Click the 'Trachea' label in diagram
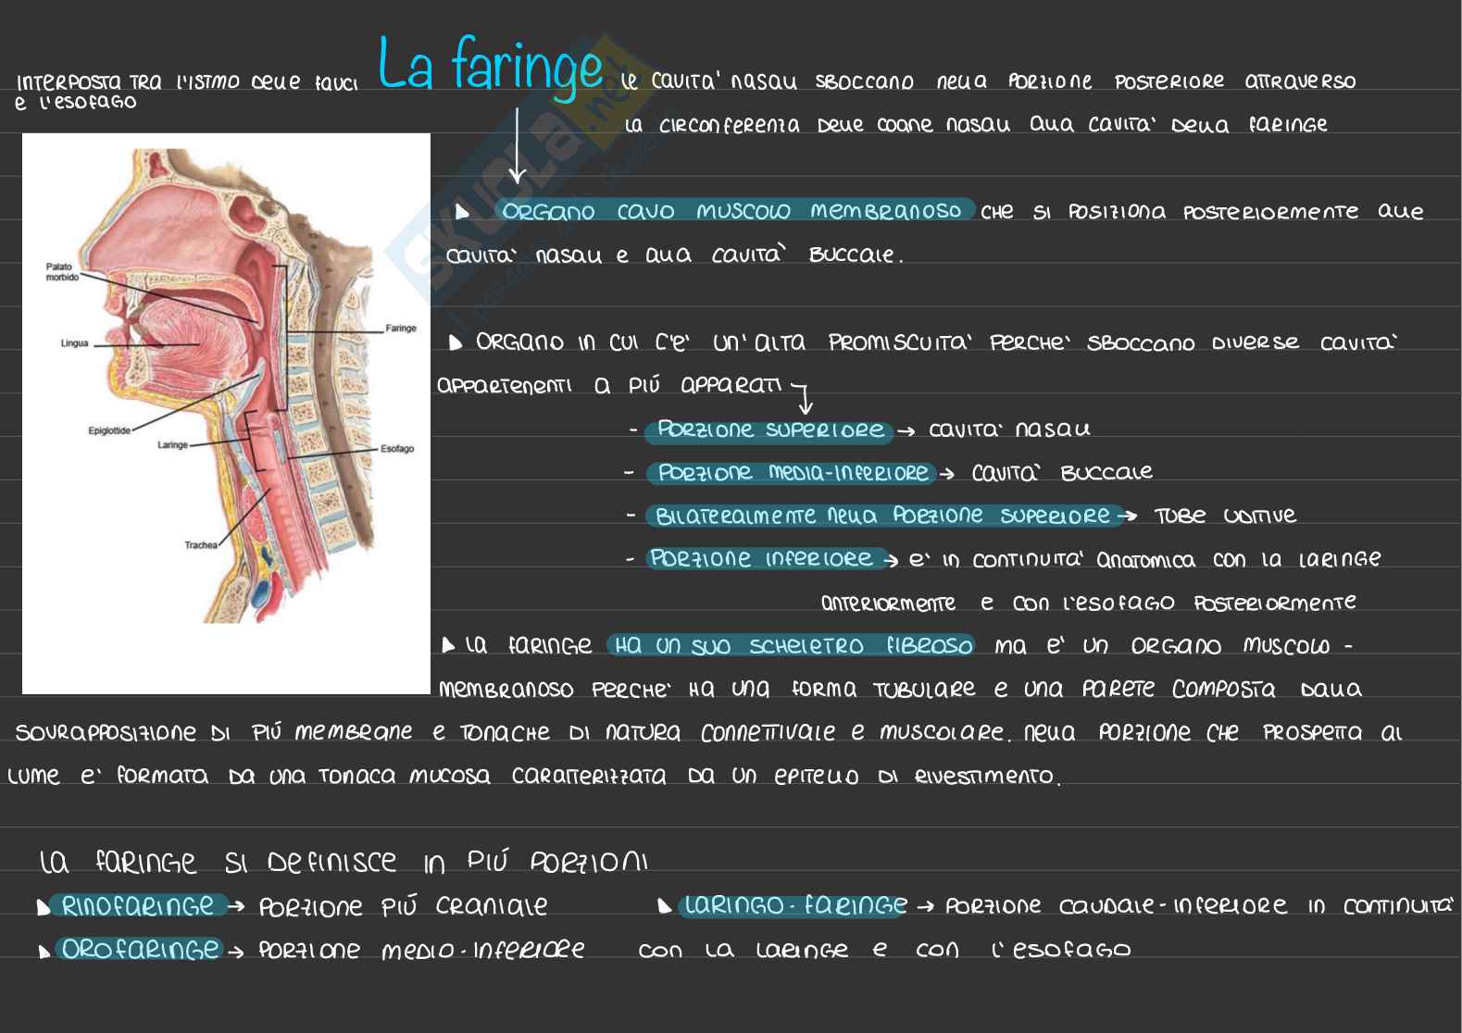Image resolution: width=1462 pixels, height=1033 pixels. 200,545
